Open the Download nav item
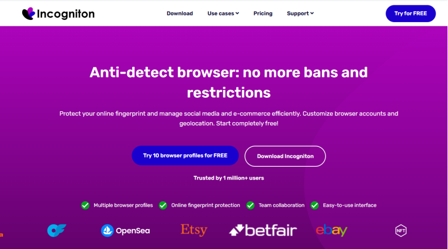This screenshot has height=249, width=448. click(x=180, y=13)
